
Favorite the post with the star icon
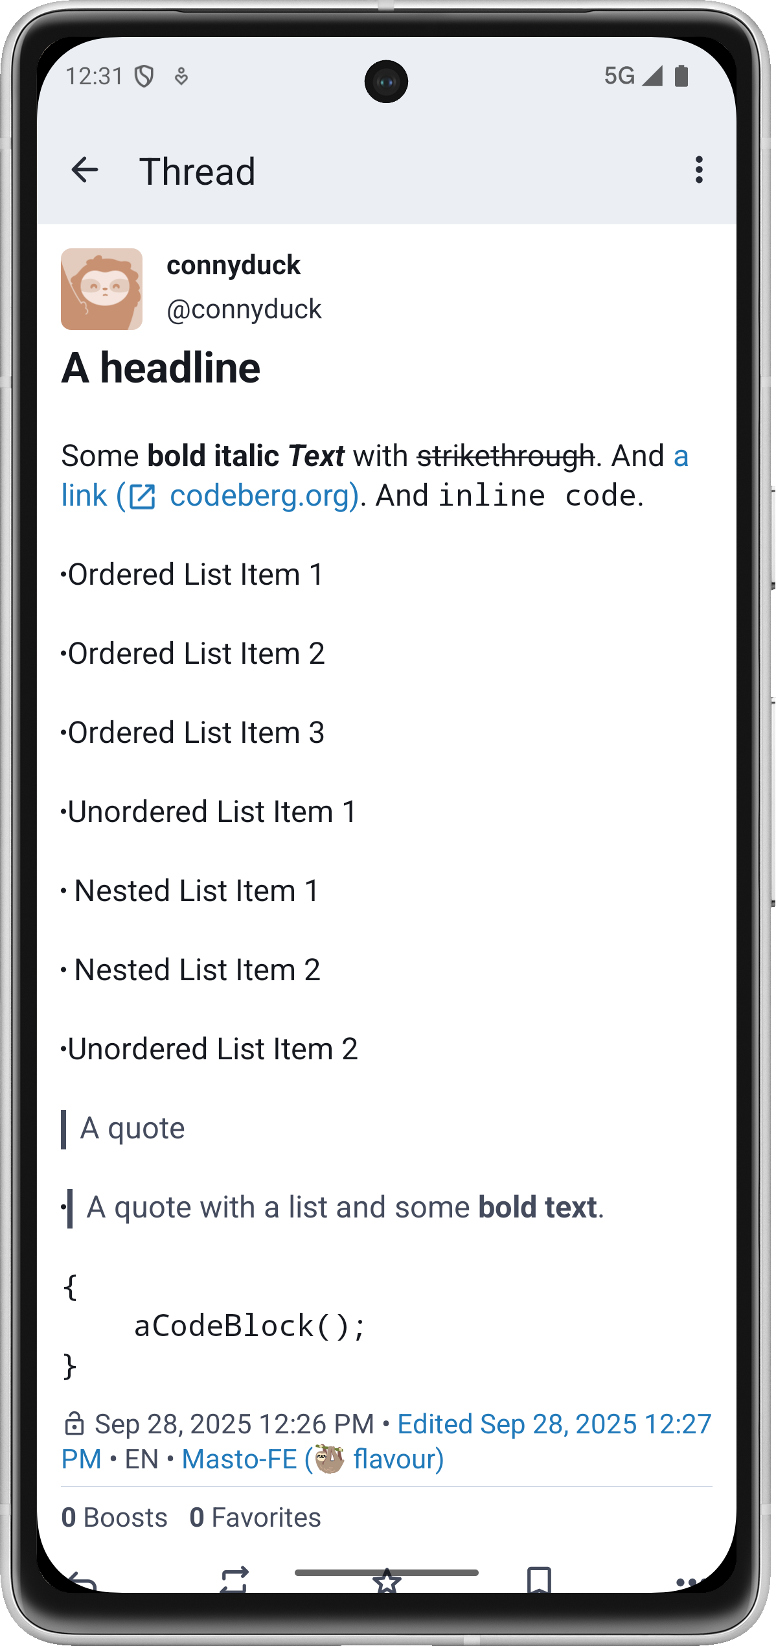(387, 1581)
